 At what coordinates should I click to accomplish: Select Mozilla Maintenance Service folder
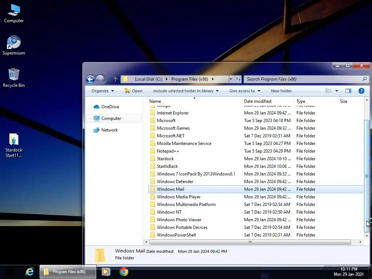[x=256, y=143]
